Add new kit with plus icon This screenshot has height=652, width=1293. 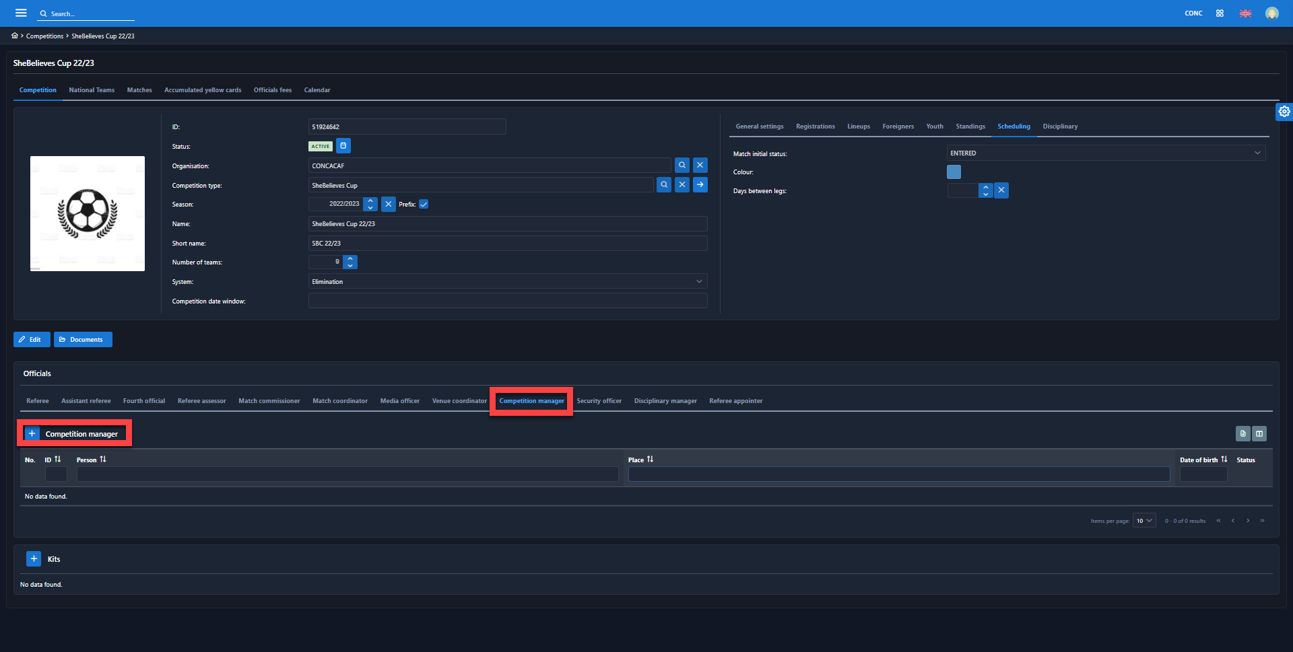point(34,559)
